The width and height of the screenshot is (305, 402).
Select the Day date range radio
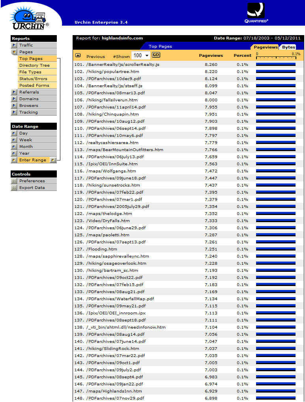pyautogui.click(x=14, y=133)
